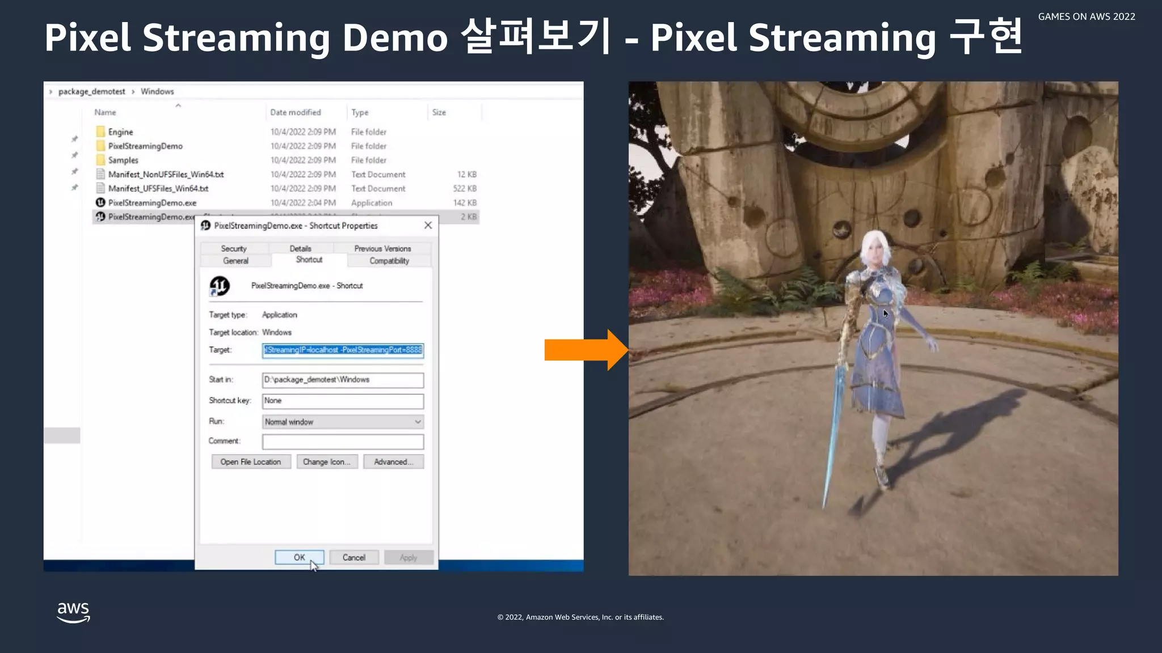Select the Samples folder name
Image resolution: width=1162 pixels, height=653 pixels.
click(x=123, y=160)
